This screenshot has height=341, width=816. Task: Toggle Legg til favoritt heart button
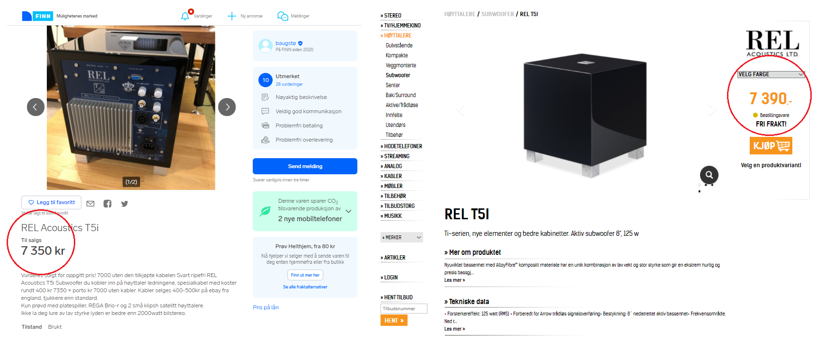pyautogui.click(x=51, y=202)
